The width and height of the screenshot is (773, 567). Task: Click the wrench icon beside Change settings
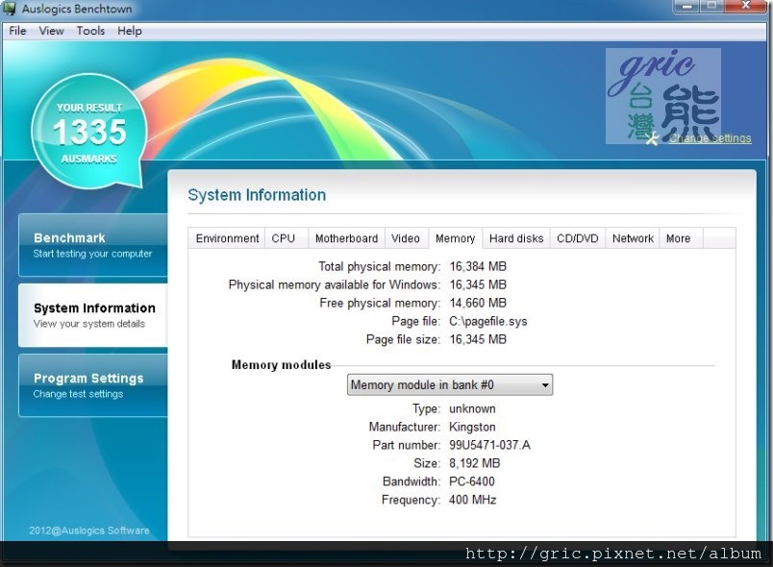[655, 138]
